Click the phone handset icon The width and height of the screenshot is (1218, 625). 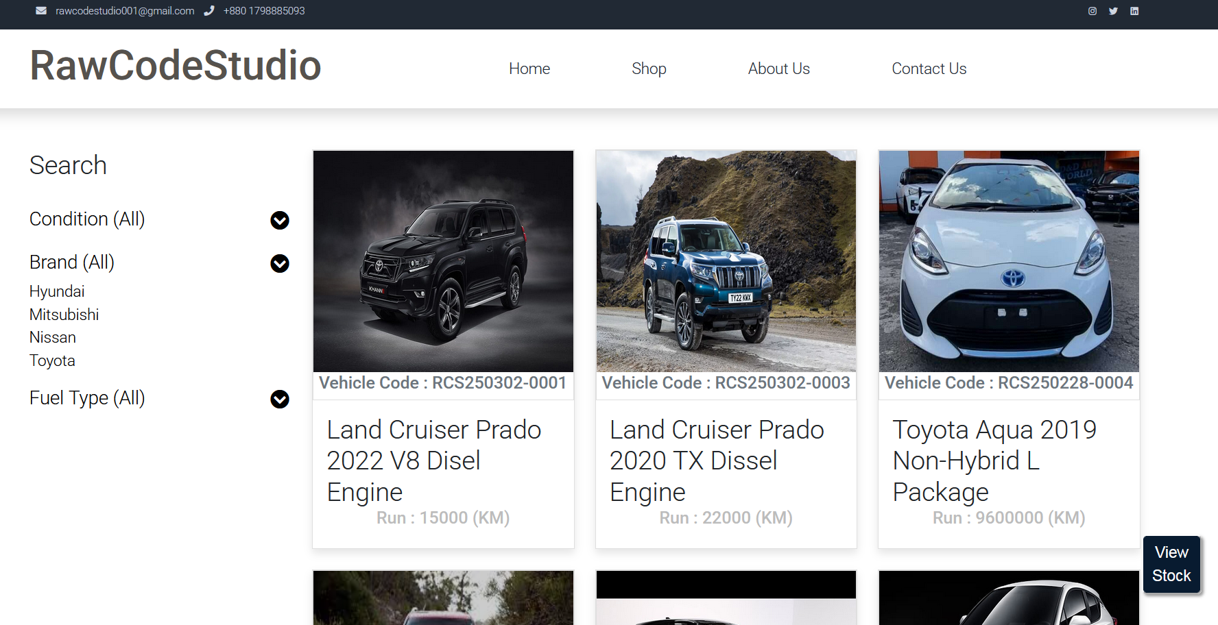pyautogui.click(x=209, y=11)
